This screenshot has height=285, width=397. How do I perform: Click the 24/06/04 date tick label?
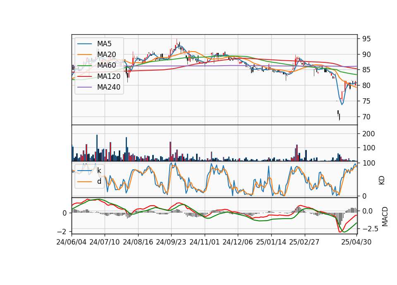coord(72,242)
